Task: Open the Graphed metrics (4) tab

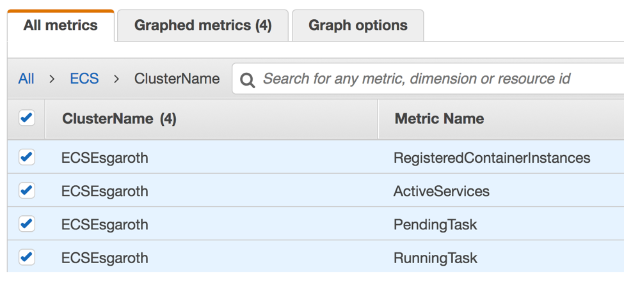Action: (x=203, y=26)
